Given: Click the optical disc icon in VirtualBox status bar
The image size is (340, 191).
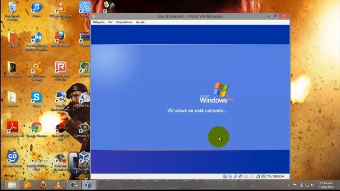Looking at the screenshot, I should [x=230, y=177].
